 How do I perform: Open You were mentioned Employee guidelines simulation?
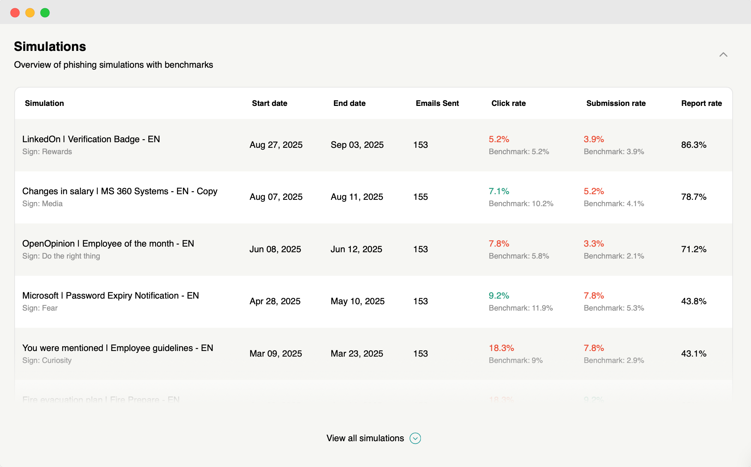[x=118, y=348]
